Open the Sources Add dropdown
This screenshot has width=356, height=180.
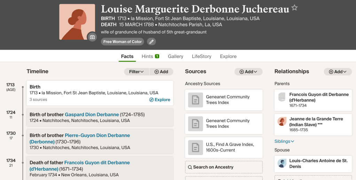click(x=248, y=72)
